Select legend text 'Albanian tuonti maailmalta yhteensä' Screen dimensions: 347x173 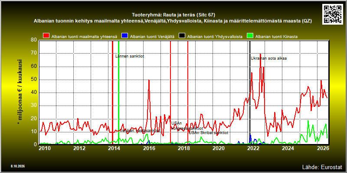click(84, 37)
